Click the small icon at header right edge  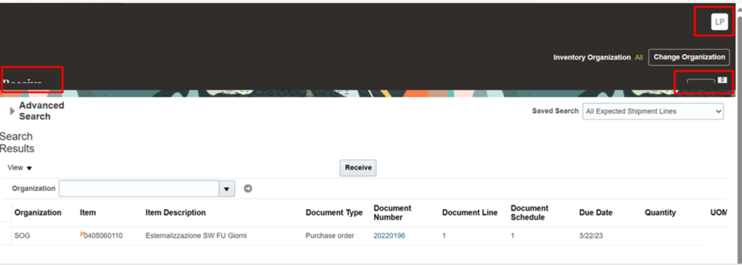click(x=722, y=80)
